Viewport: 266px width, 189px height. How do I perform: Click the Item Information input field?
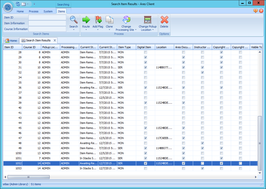(x=47, y=23)
